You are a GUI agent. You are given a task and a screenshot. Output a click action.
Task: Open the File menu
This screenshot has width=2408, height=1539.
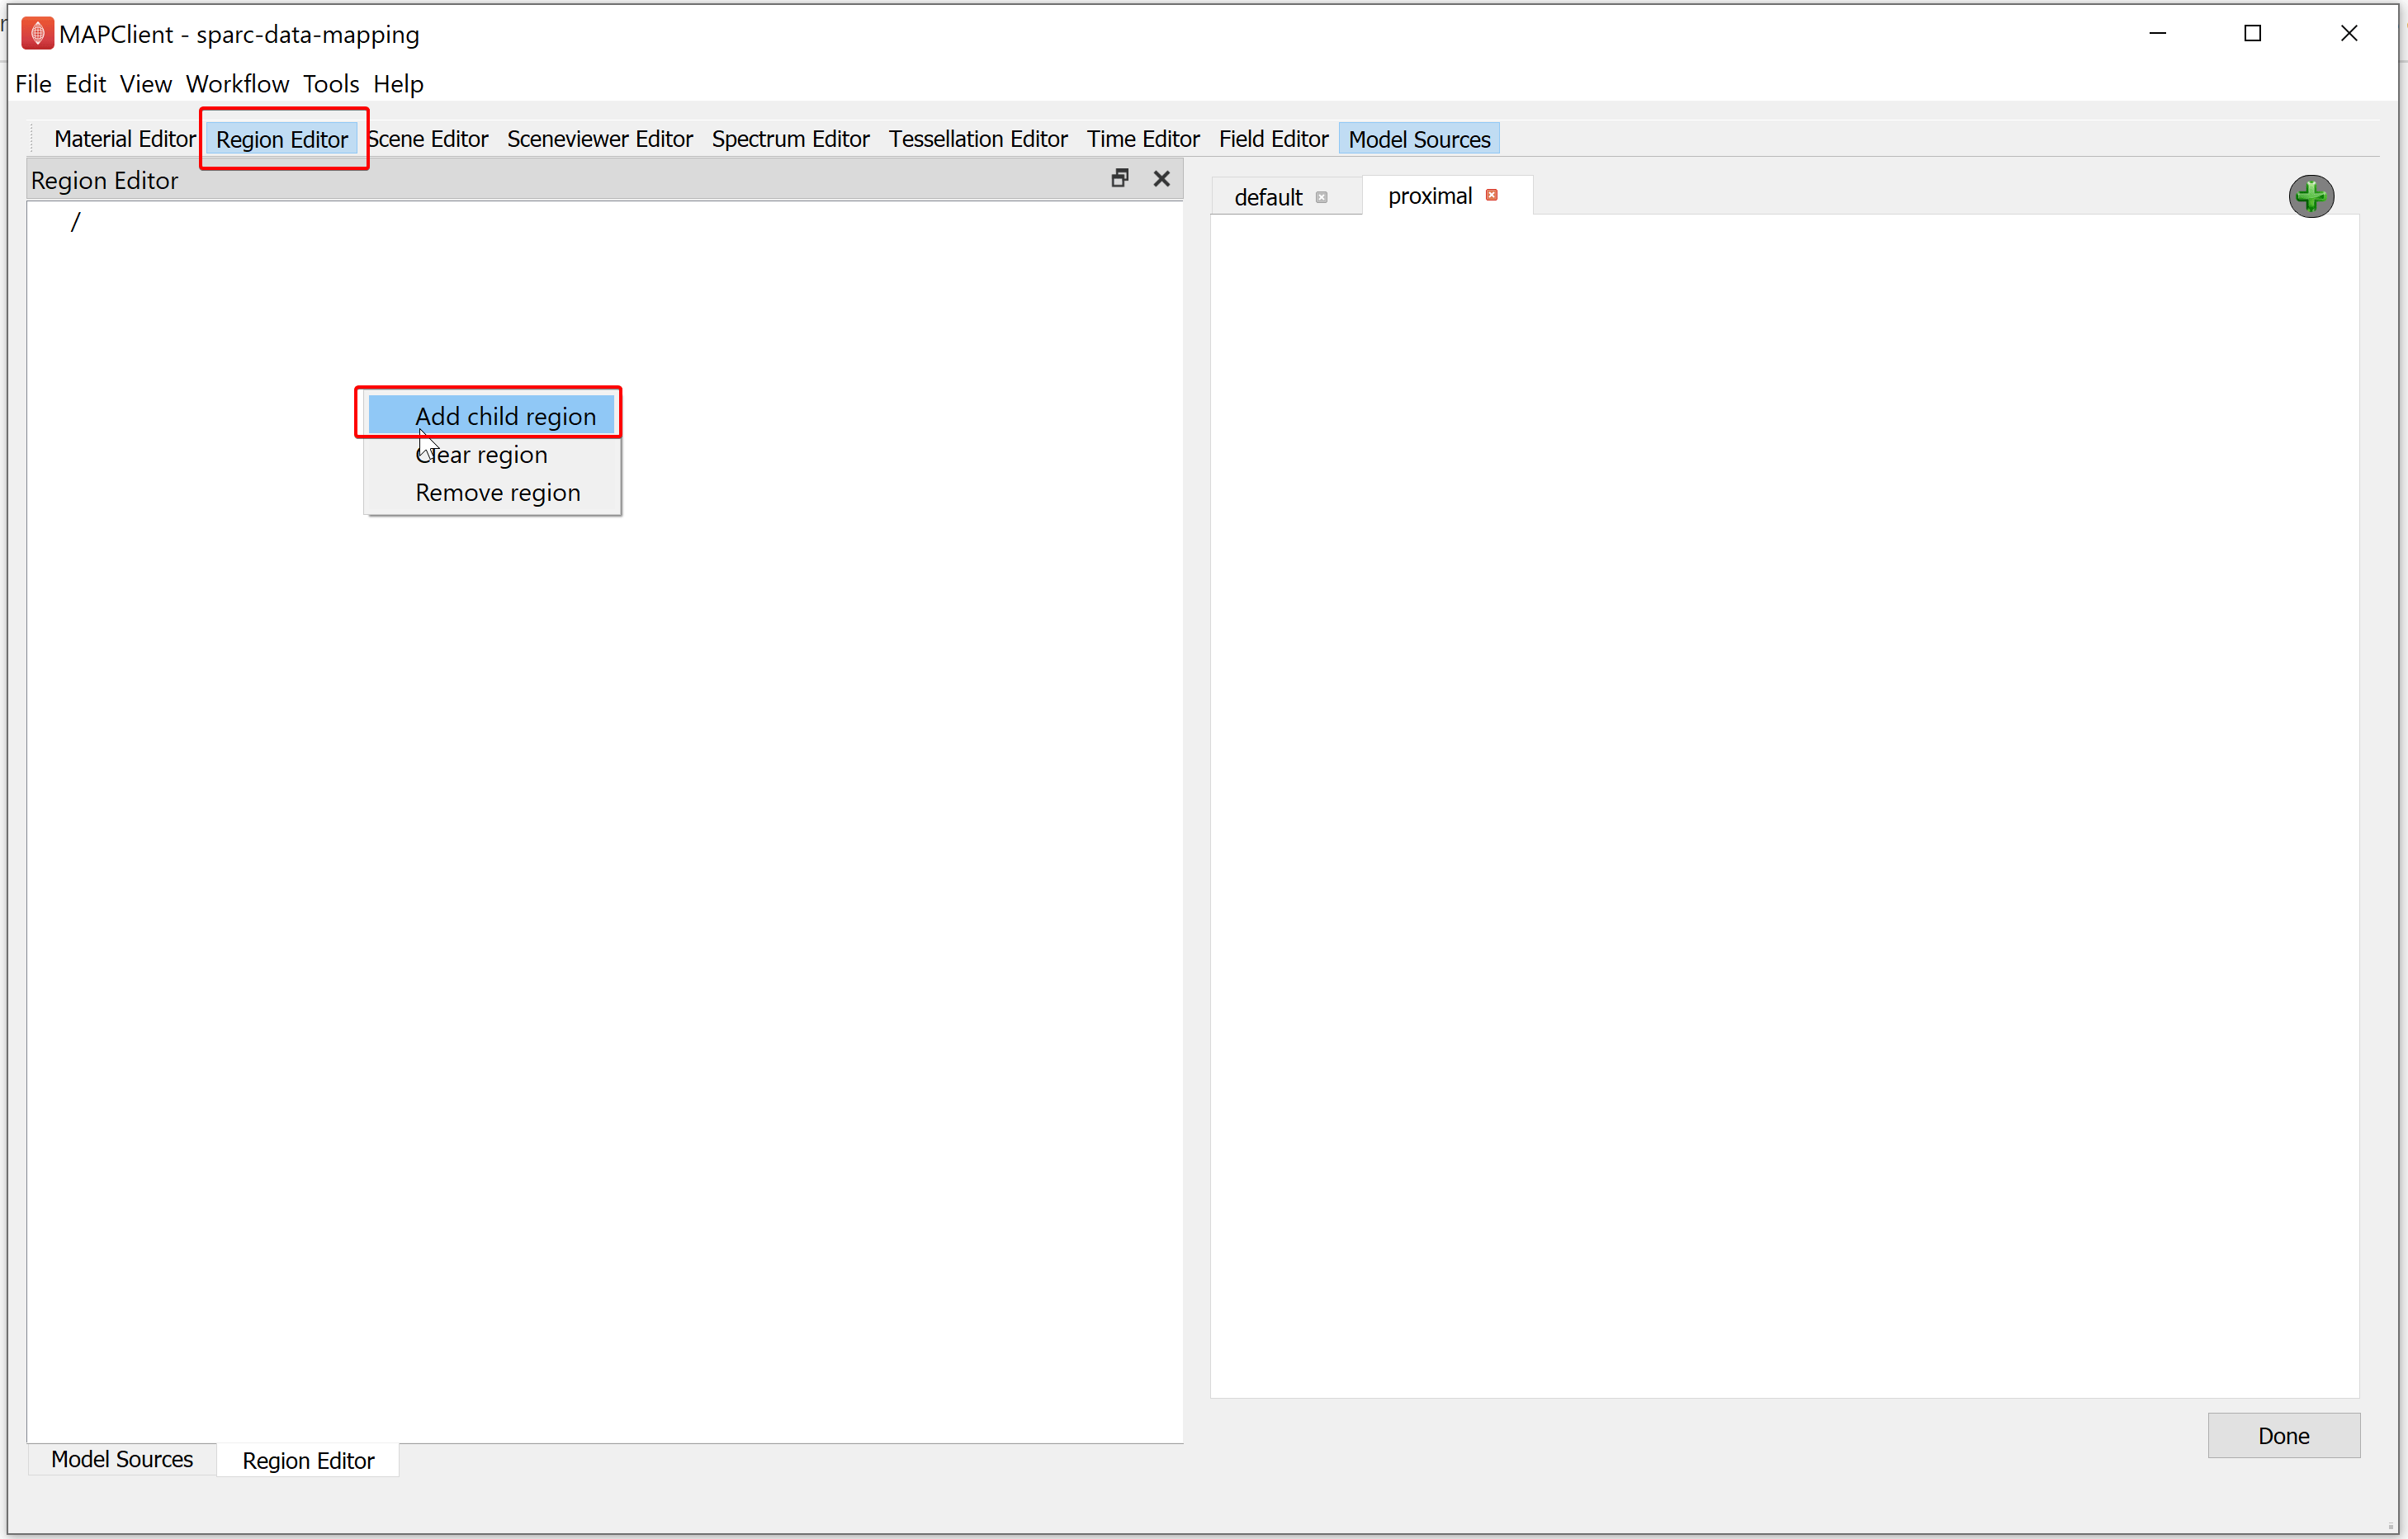tap(33, 84)
